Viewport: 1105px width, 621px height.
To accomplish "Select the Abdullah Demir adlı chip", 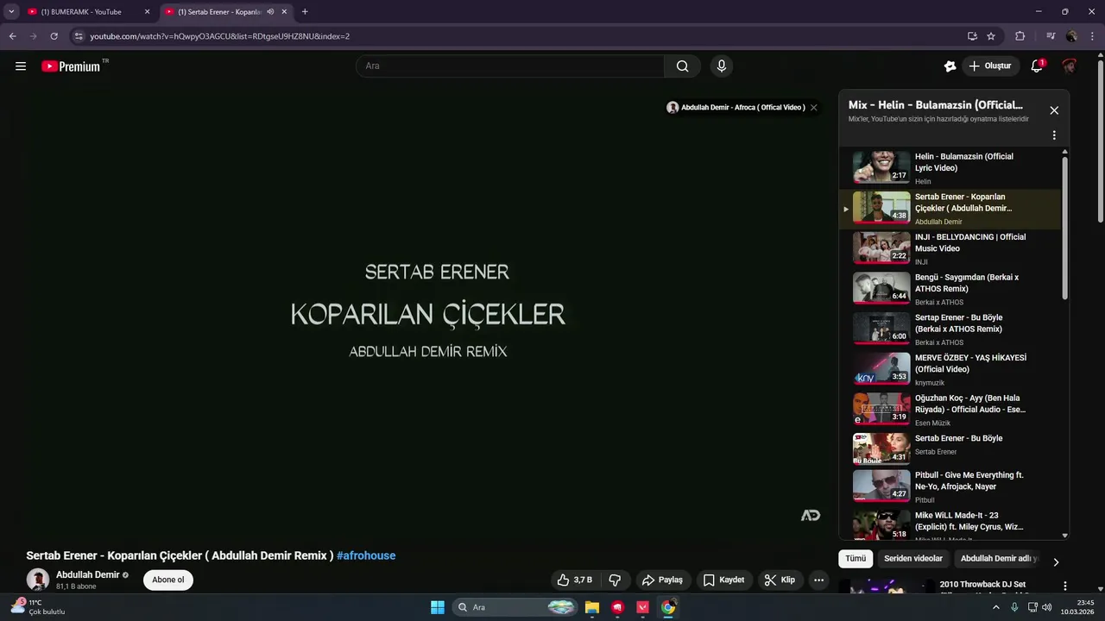I will (998, 559).
